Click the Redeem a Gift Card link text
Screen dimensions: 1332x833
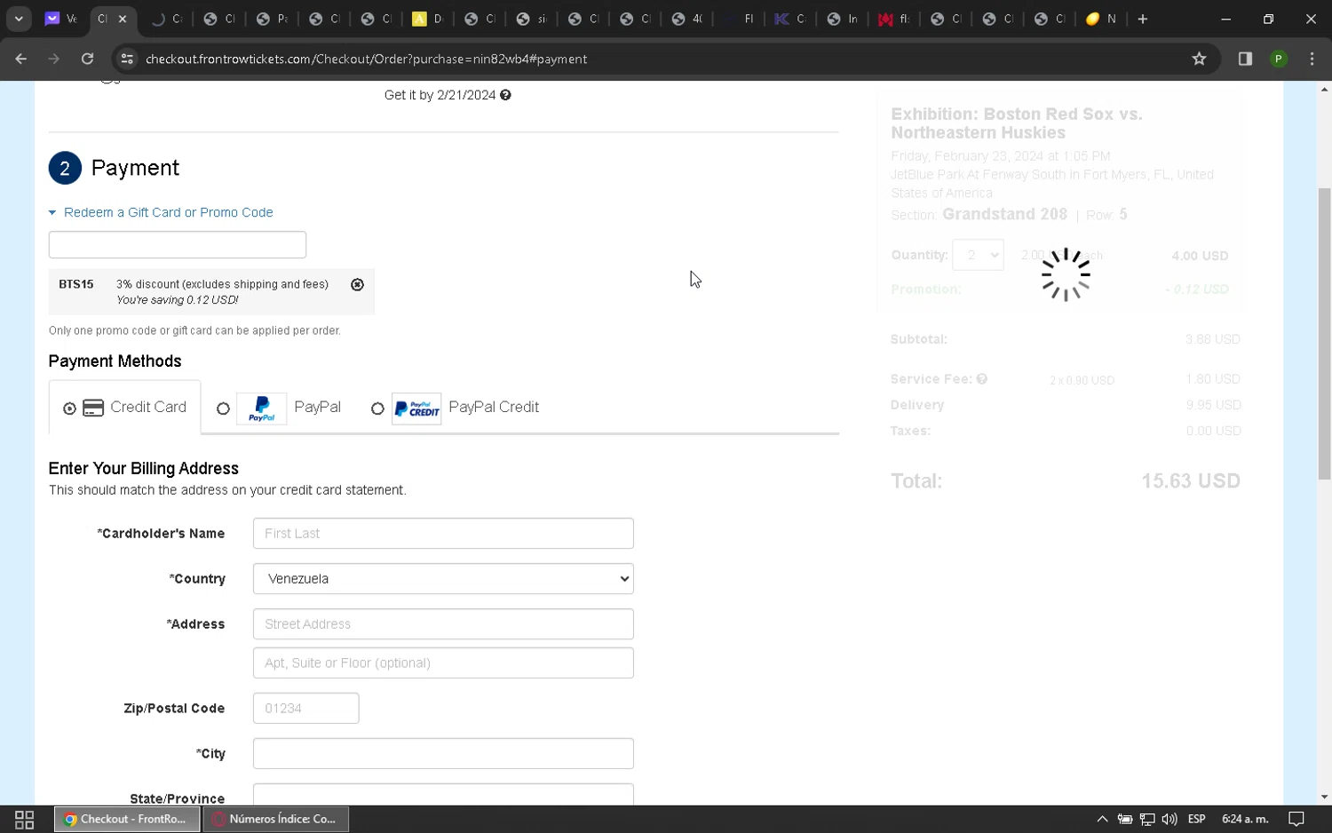tap(169, 213)
